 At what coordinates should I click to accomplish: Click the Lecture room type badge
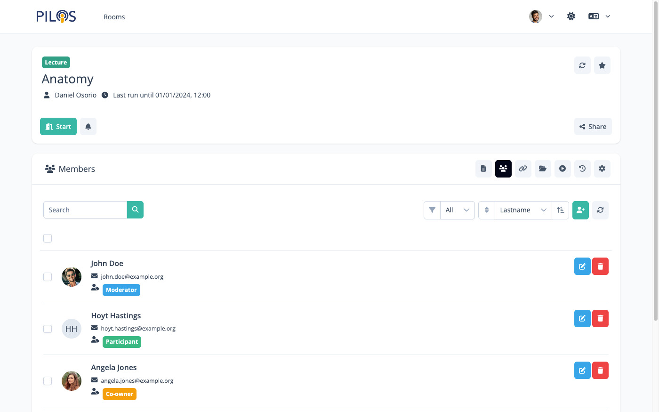(56, 63)
